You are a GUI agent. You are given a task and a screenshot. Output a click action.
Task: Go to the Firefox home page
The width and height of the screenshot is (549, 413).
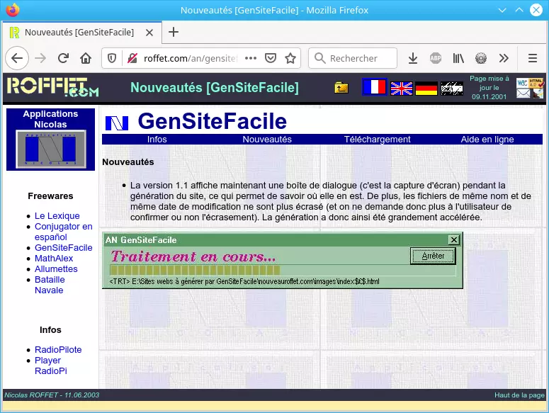coord(86,58)
